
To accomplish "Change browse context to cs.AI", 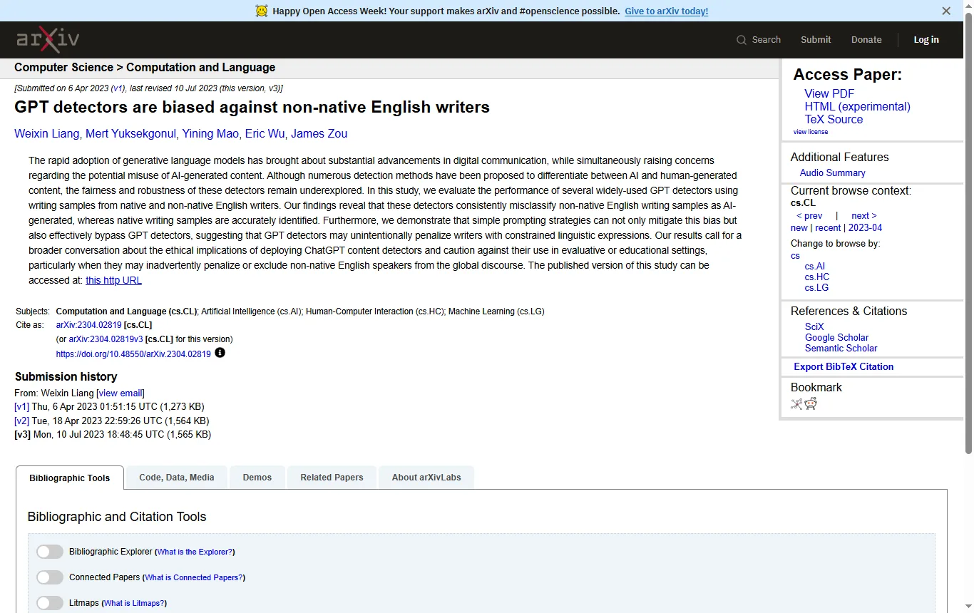I will 815,267.
